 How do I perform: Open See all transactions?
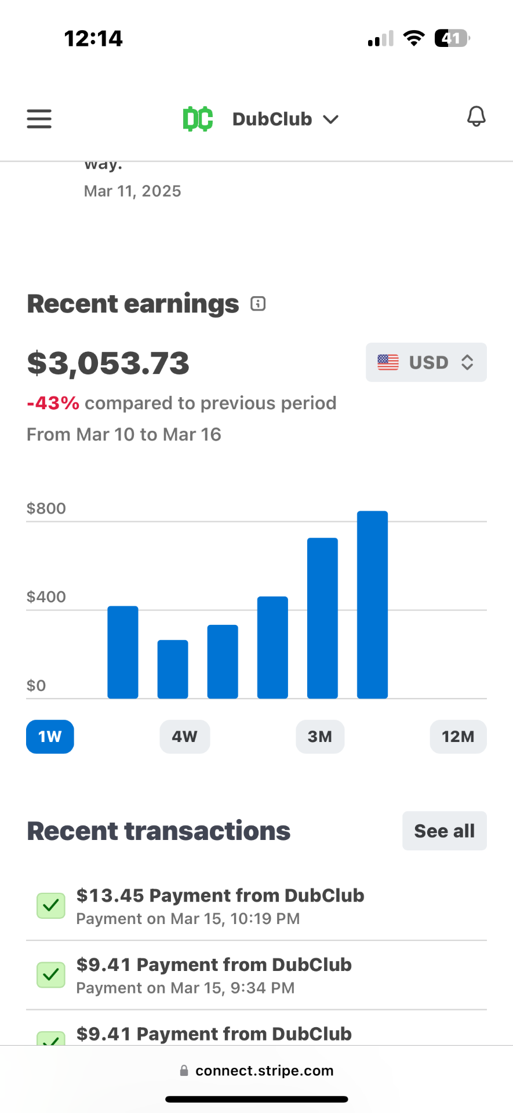[x=445, y=831]
